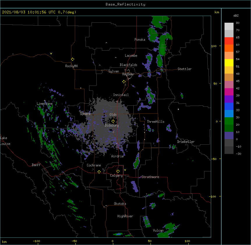The image size is (251, 245).
Task: Click the Airdrie town label
Action: click(x=118, y=156)
